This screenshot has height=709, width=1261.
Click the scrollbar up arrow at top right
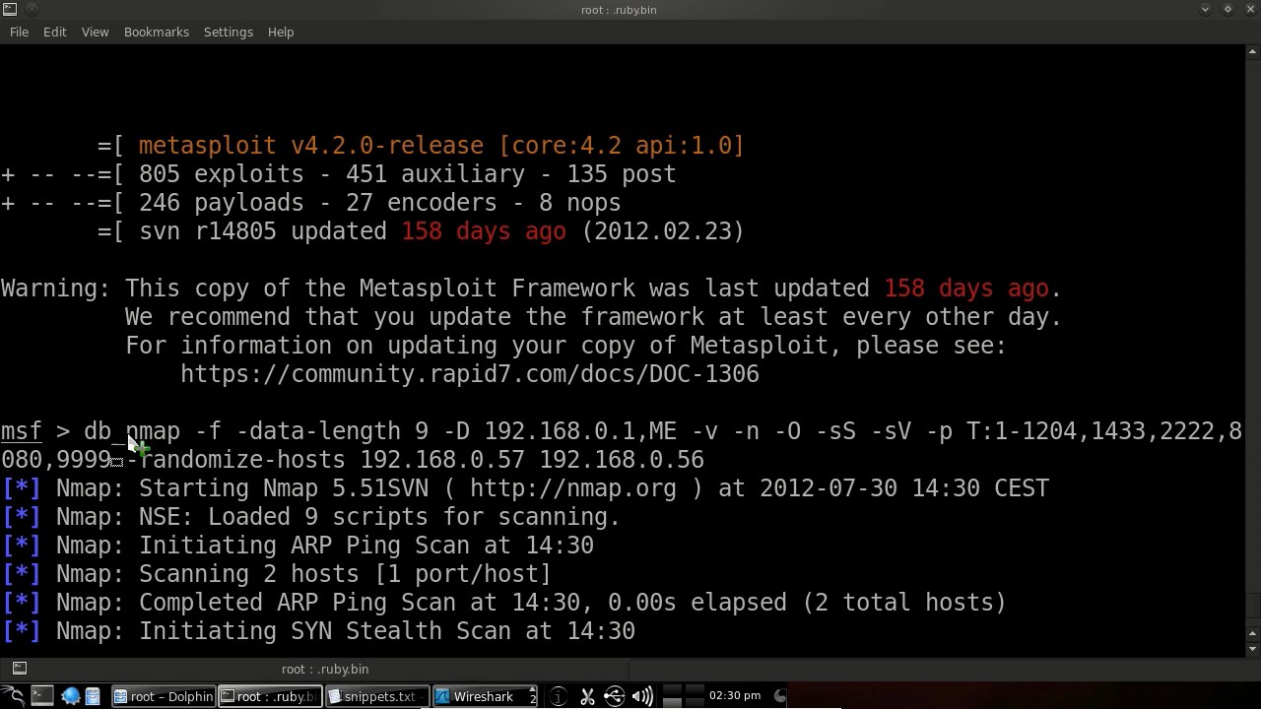[1253, 52]
